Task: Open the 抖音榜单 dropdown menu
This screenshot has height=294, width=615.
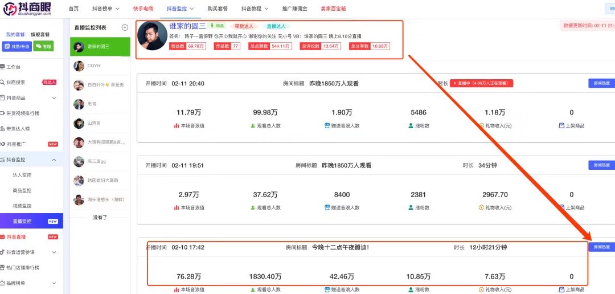Action: [106, 8]
